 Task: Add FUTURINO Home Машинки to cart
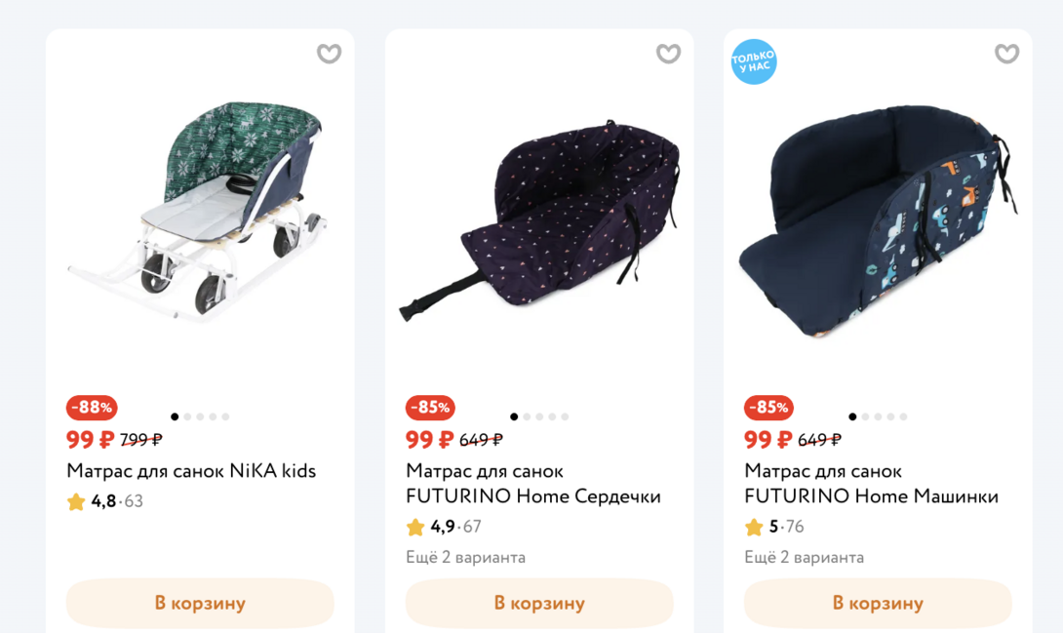coord(878,603)
